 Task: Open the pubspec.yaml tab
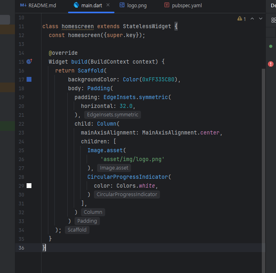click(183, 6)
